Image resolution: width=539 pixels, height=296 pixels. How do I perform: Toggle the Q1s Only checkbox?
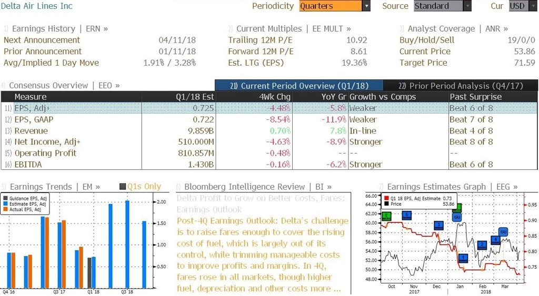click(123, 187)
